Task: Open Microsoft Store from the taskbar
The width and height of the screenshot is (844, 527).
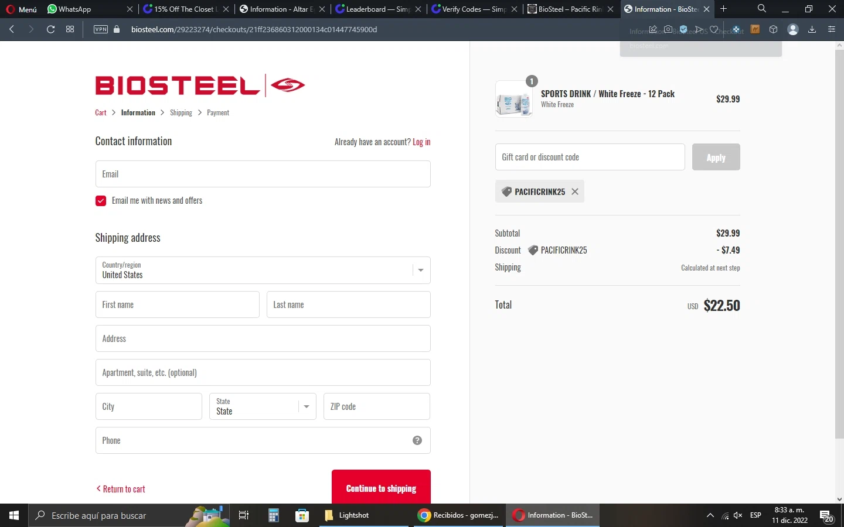Action: coord(302,515)
